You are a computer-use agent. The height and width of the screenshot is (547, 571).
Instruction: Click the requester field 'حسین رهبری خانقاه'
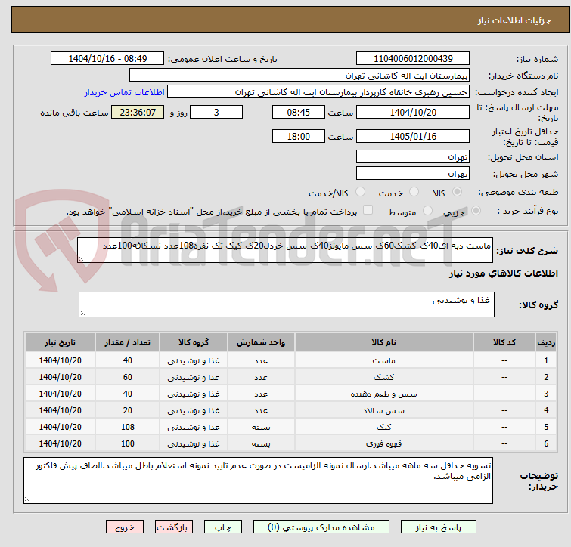point(318,92)
